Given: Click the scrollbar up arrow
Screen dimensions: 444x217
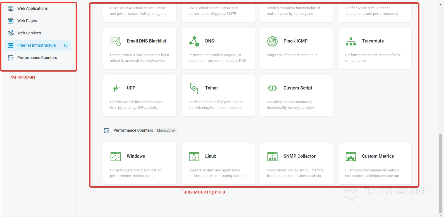Looking at the screenshot, I should (x=440, y=4).
